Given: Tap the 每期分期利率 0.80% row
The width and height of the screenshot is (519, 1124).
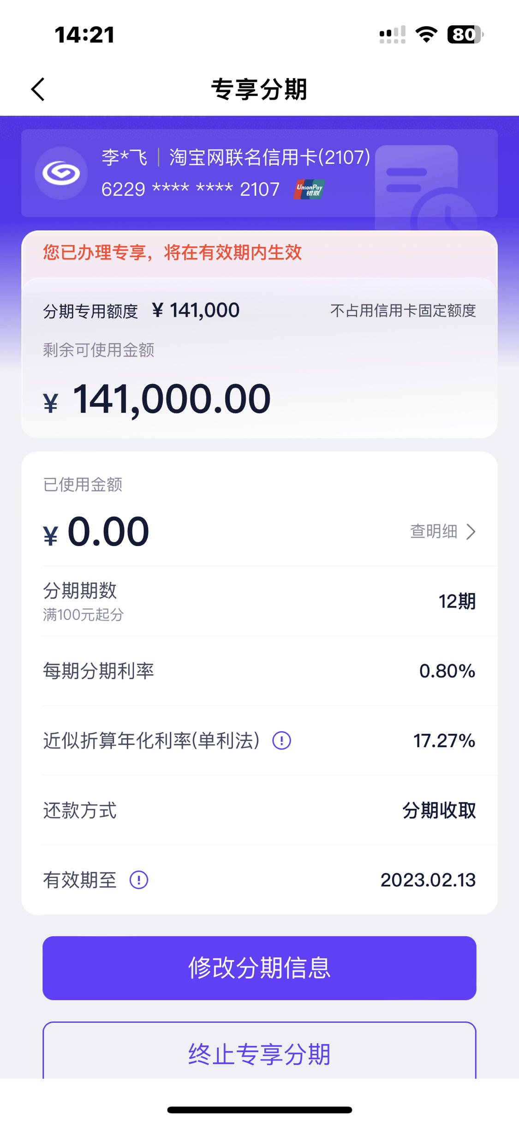Looking at the screenshot, I should click(259, 671).
